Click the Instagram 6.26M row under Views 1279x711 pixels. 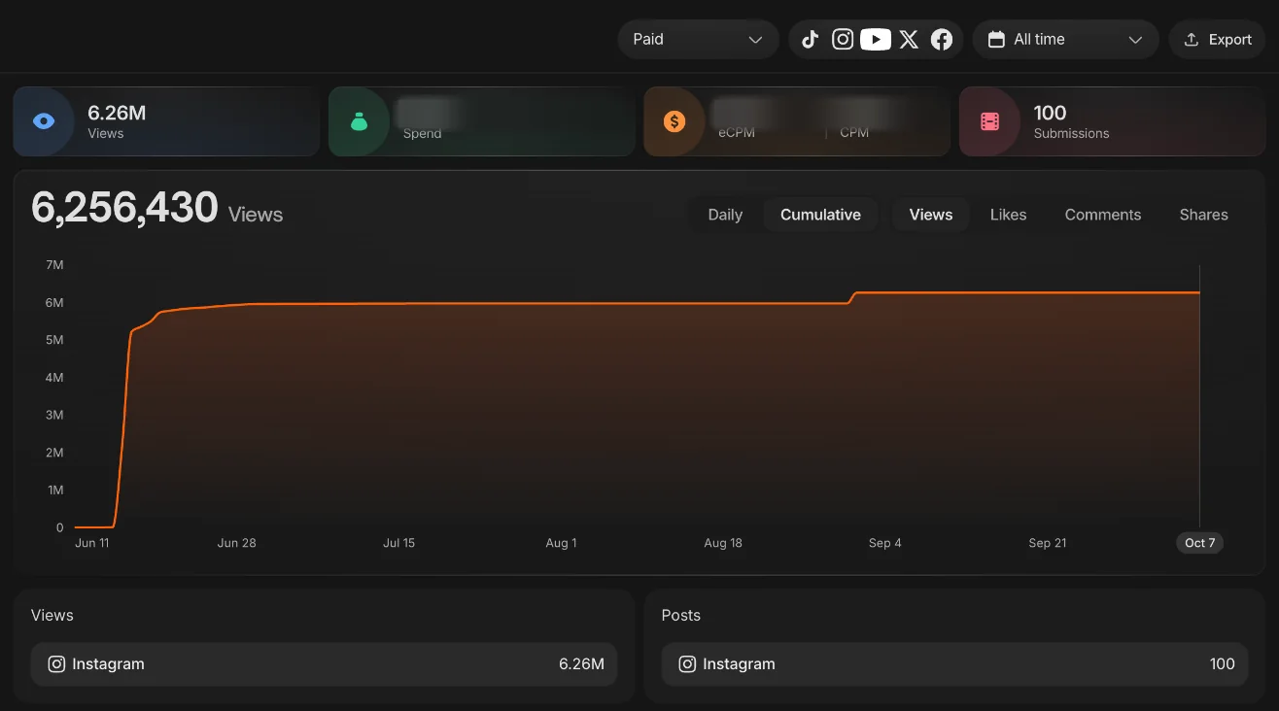pos(324,664)
